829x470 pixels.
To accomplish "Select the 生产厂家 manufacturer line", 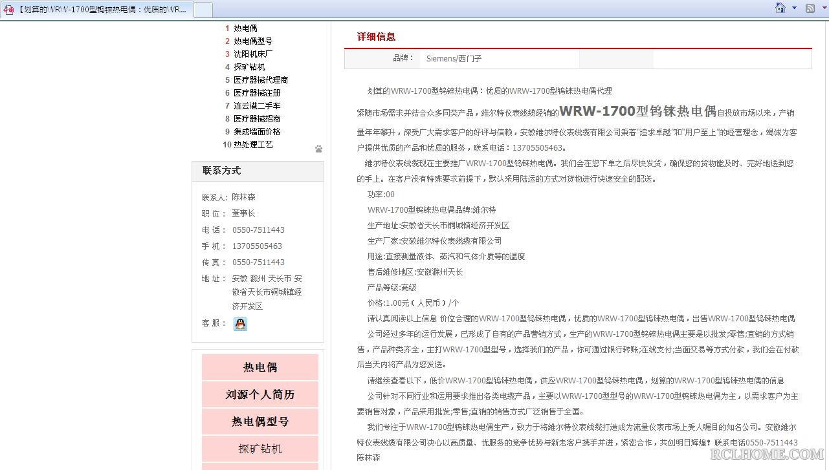I will click(434, 241).
